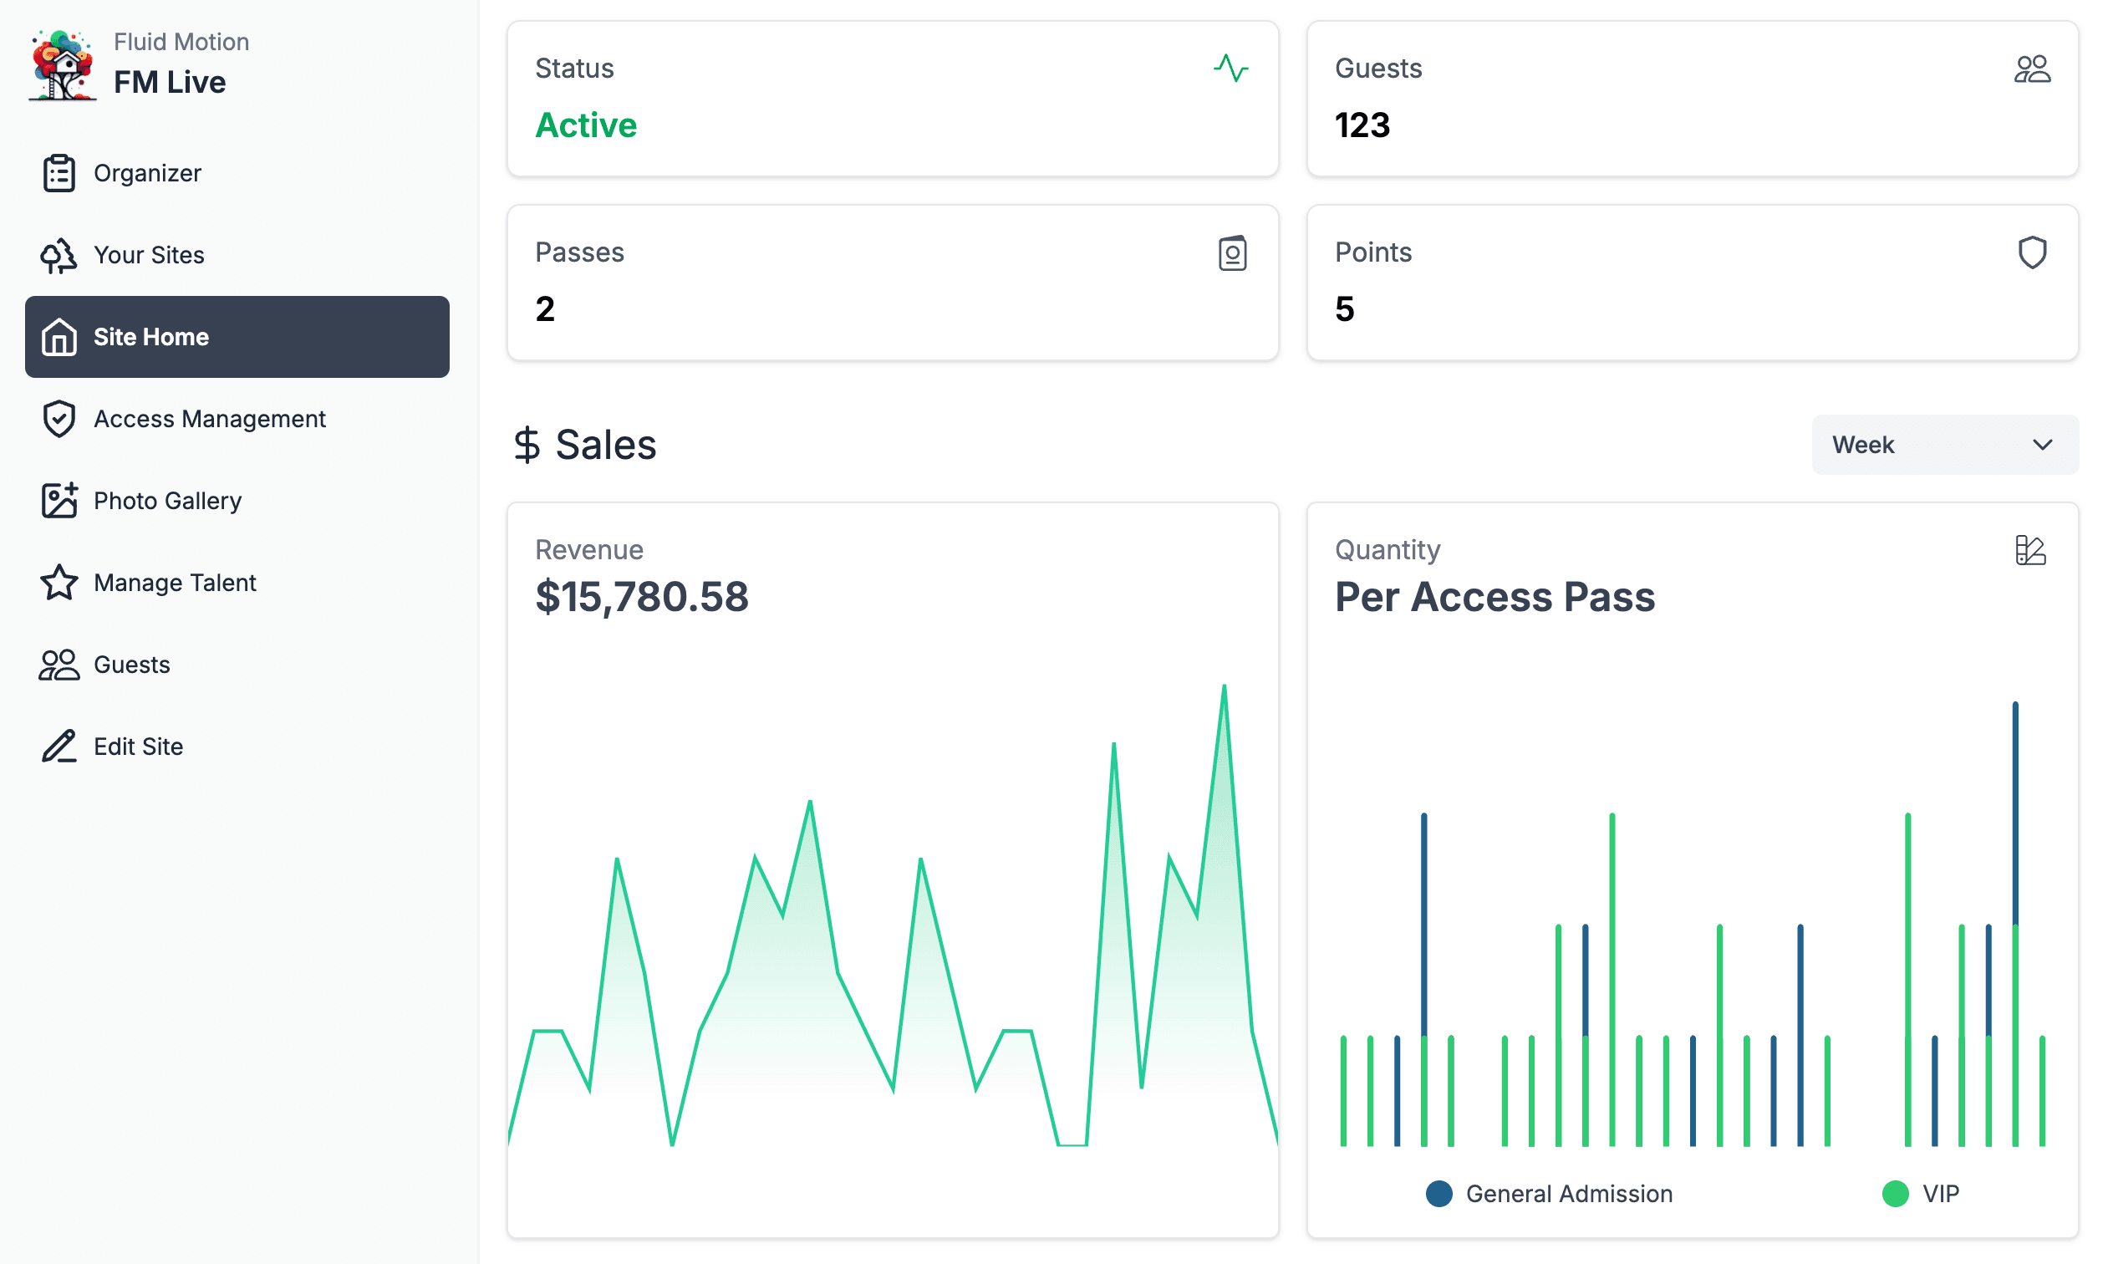Viewport: 2103px width, 1264px height.
Task: Toggle VIP legend filter
Action: (1927, 1194)
